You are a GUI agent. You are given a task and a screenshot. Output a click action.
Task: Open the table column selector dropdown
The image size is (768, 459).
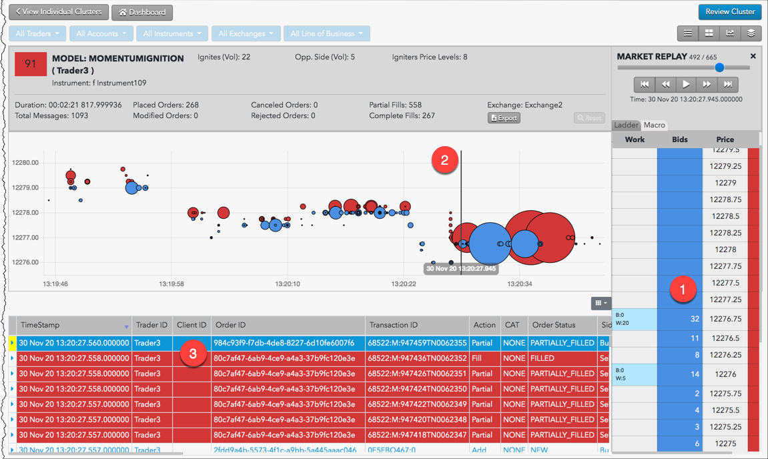pos(601,303)
